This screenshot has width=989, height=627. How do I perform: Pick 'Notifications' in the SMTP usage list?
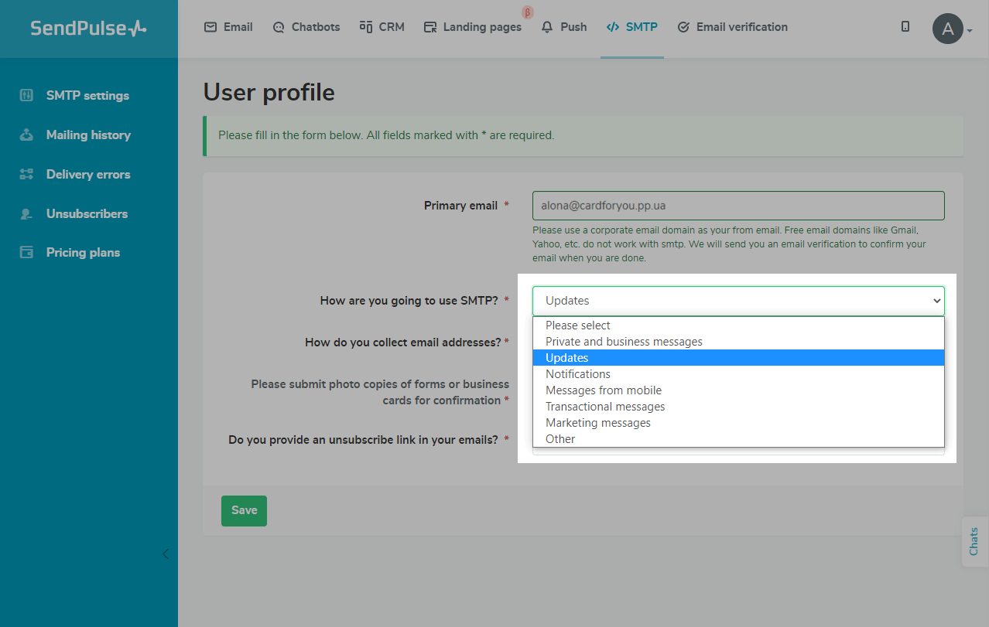click(577, 374)
